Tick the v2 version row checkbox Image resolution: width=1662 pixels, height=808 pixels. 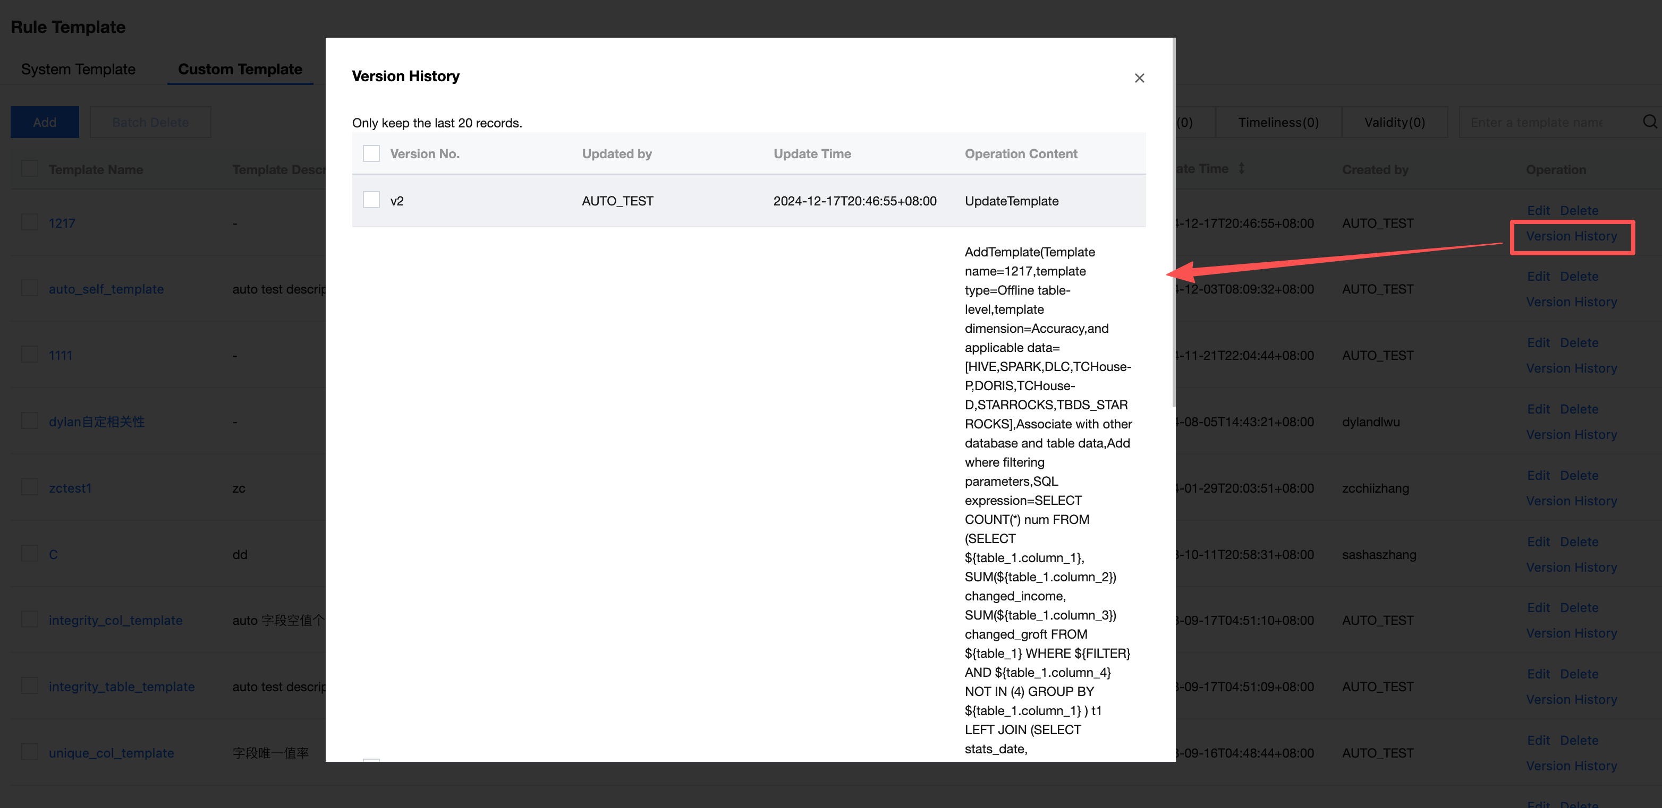(x=371, y=200)
